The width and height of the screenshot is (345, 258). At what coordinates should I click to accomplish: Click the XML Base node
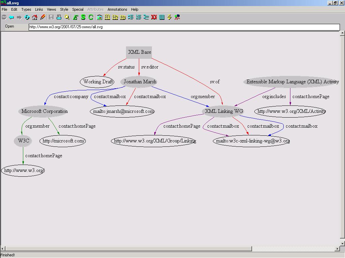click(139, 52)
